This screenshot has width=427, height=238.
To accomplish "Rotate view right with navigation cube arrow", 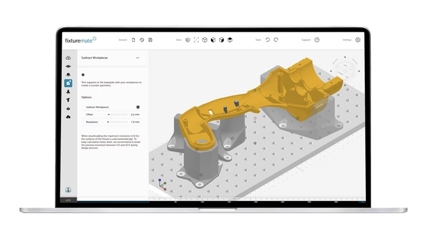I will click(x=359, y=71).
